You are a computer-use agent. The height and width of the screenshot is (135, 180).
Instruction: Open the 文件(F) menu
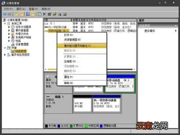(8, 9)
